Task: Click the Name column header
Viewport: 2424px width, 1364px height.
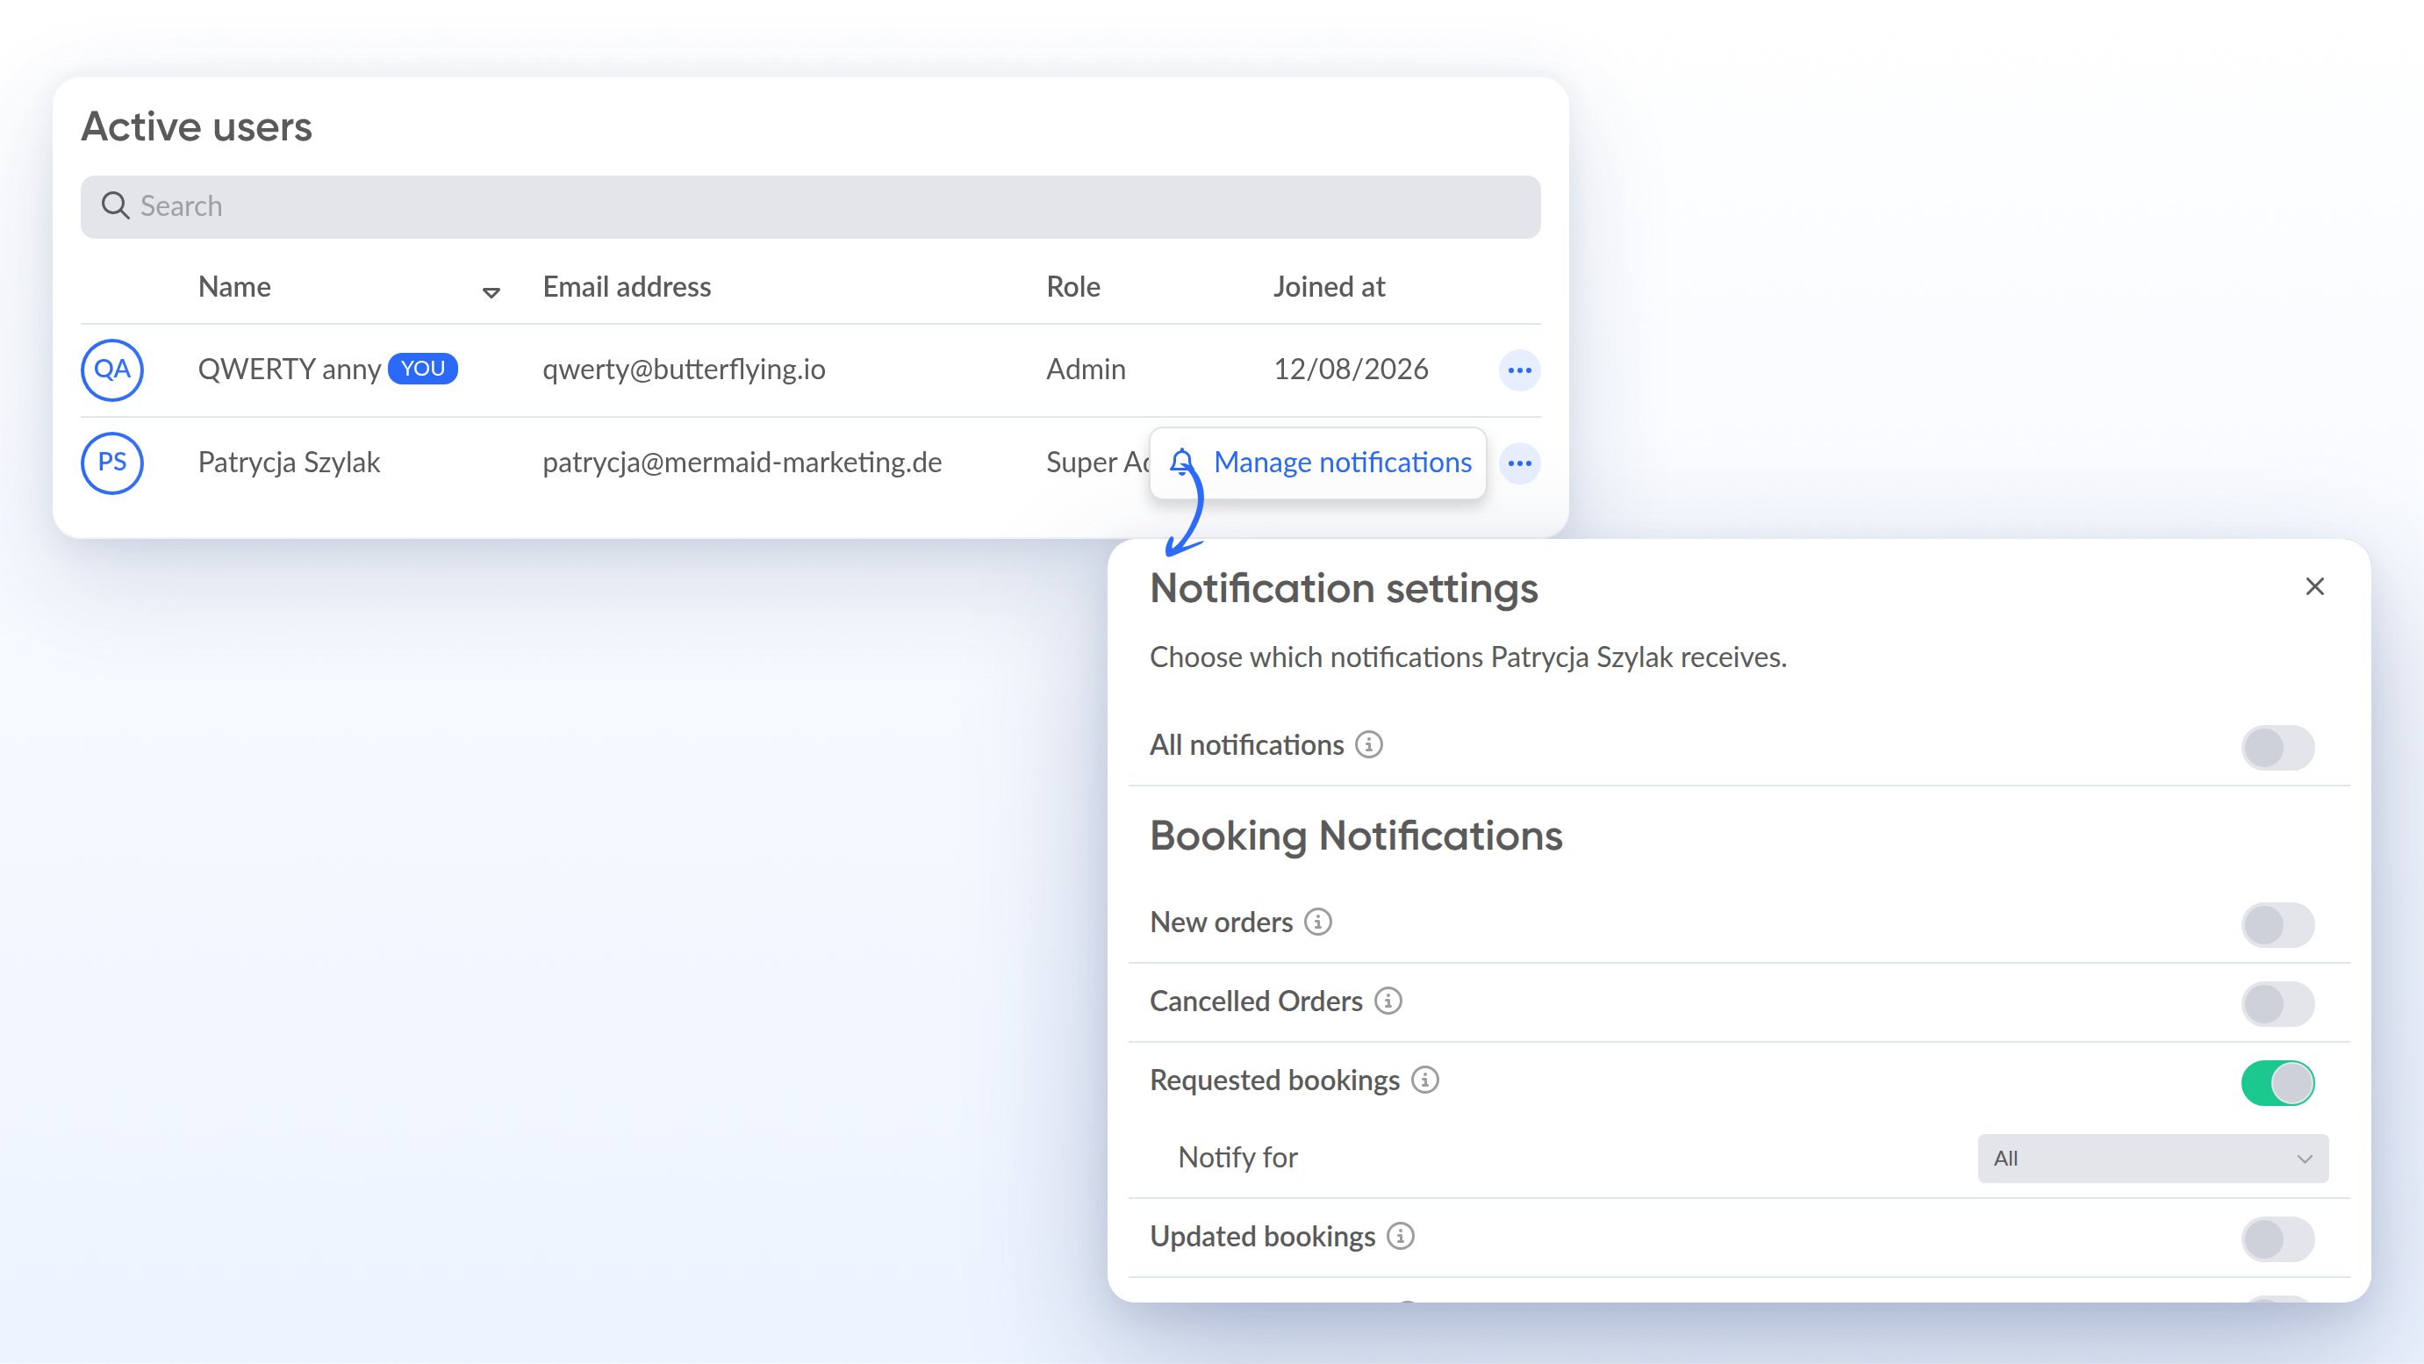Action: (234, 286)
